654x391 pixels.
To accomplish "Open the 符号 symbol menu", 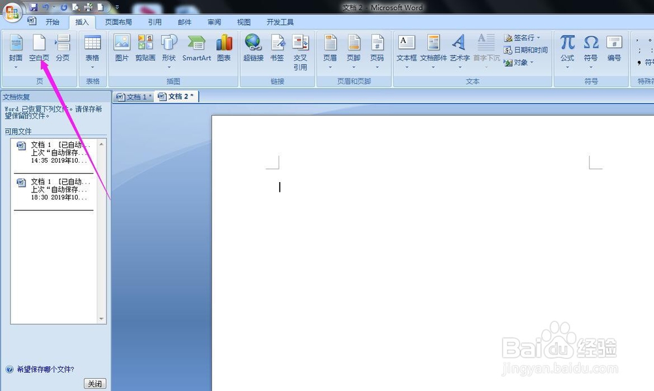I will pos(591,51).
